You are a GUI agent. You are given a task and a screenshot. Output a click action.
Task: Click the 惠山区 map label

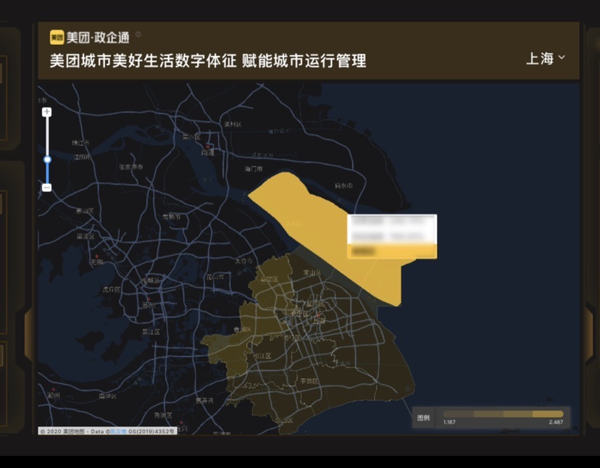point(85,211)
